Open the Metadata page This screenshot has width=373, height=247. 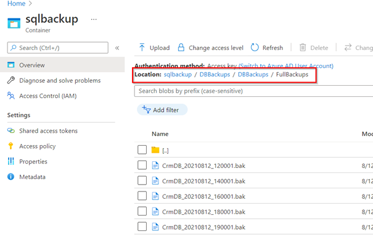32,177
